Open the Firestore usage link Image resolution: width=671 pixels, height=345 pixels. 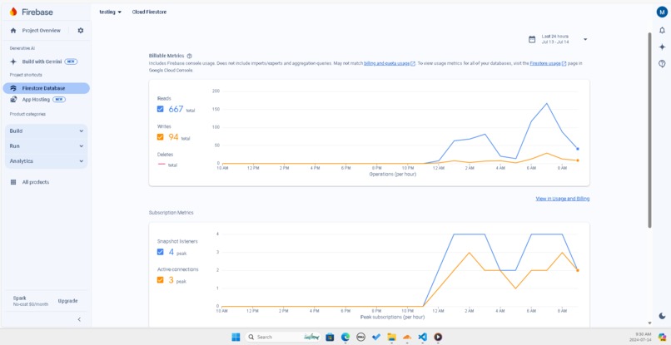(x=548, y=64)
